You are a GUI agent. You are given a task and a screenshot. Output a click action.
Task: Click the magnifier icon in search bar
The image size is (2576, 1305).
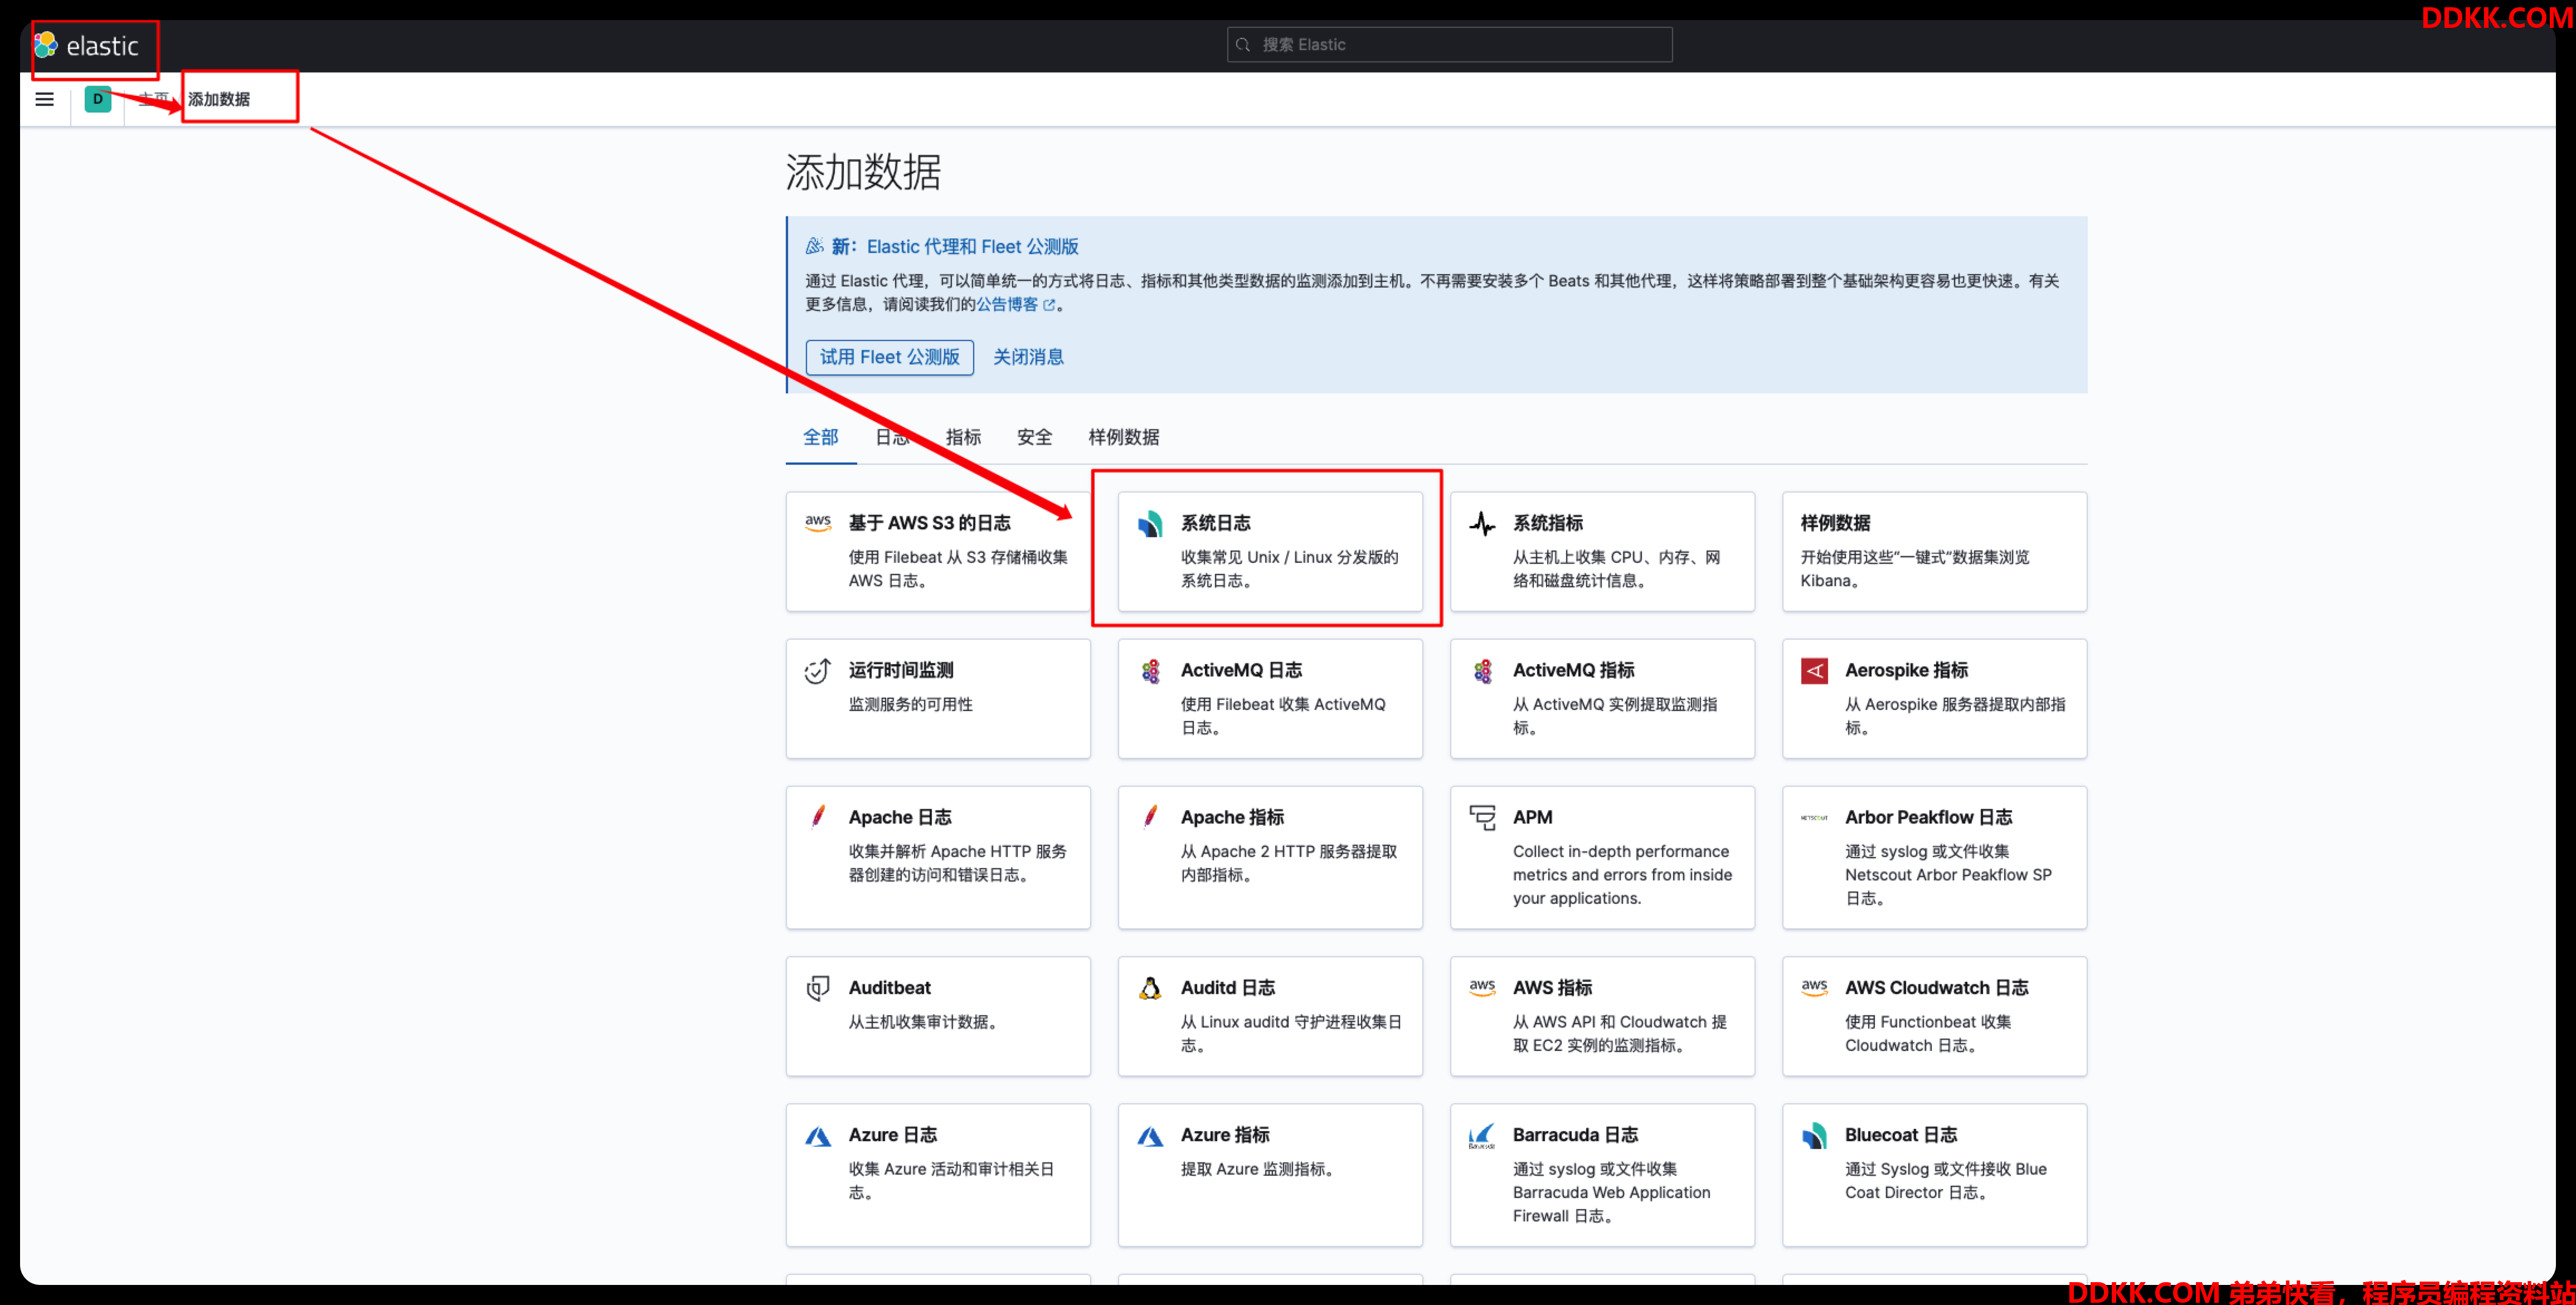click(1243, 44)
